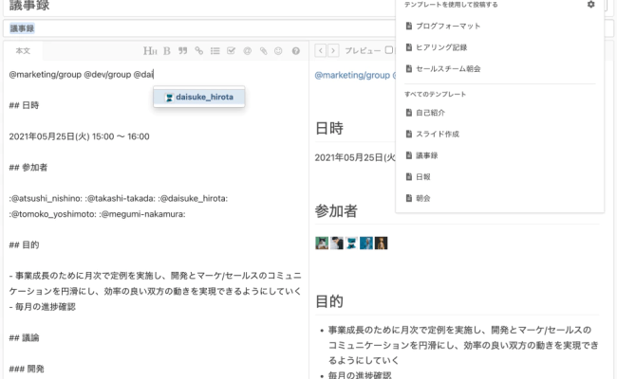This screenshot has height=379, width=617.
Task: Go to the next preview arrow
Action: [x=333, y=50]
